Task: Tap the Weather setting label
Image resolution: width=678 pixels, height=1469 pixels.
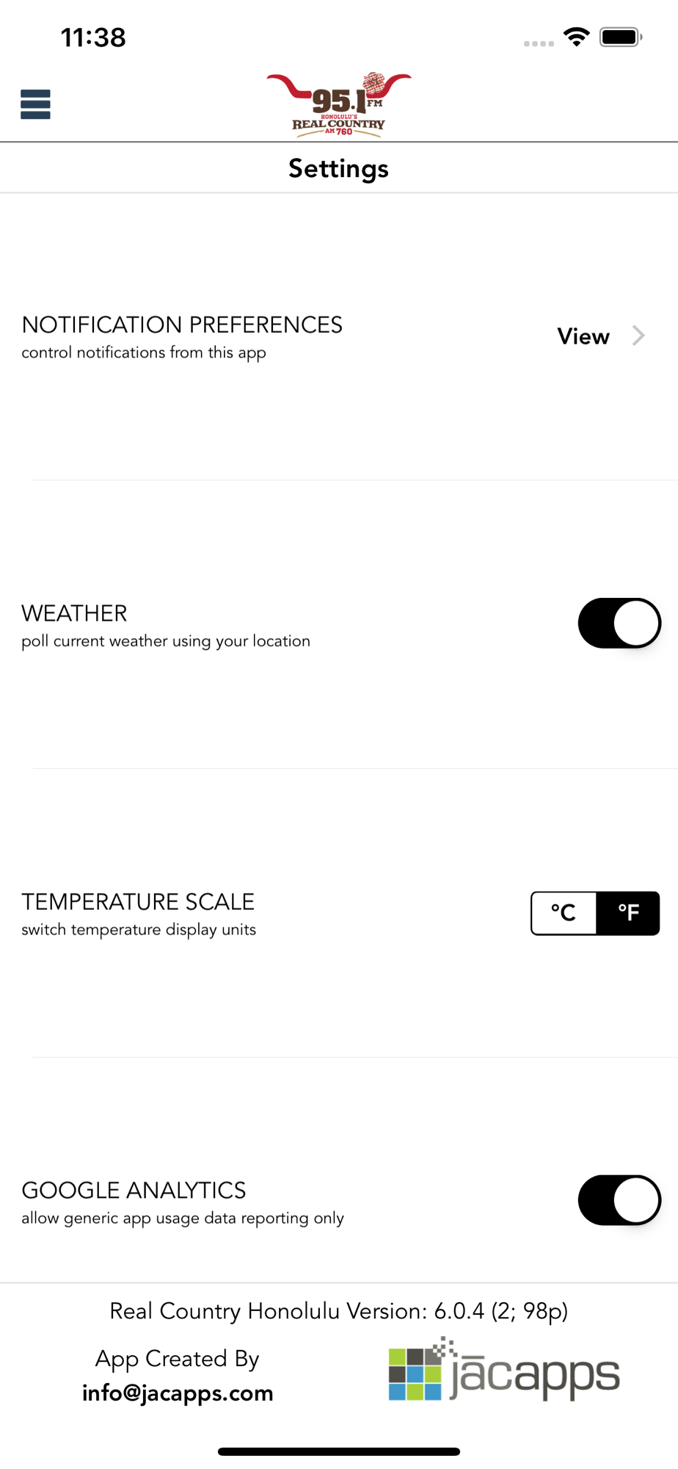Action: pyautogui.click(x=74, y=613)
